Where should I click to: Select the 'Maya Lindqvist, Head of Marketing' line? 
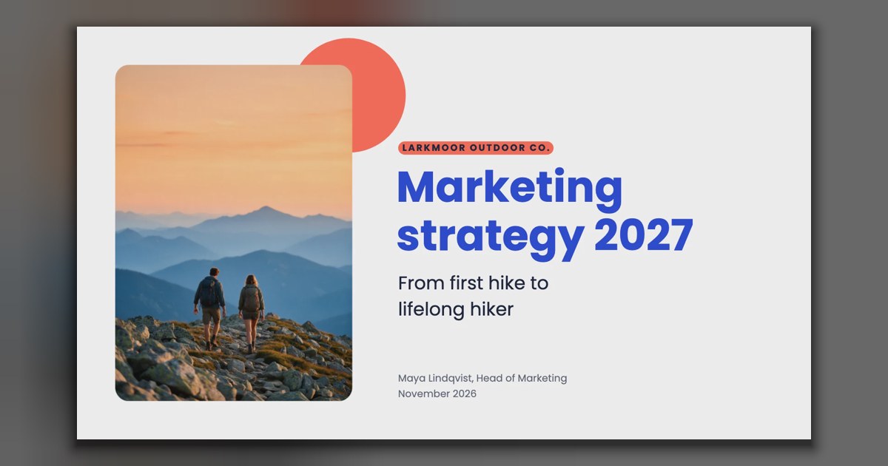(x=482, y=378)
